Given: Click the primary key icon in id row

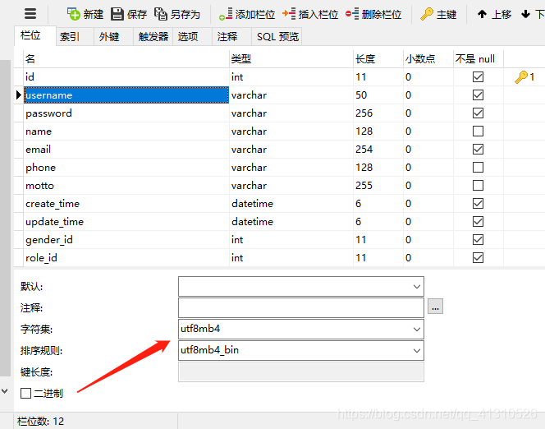Looking at the screenshot, I should (521, 77).
